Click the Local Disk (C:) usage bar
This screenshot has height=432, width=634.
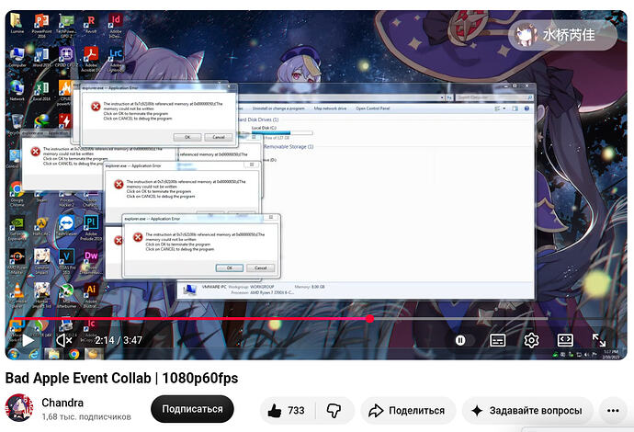[x=282, y=132]
